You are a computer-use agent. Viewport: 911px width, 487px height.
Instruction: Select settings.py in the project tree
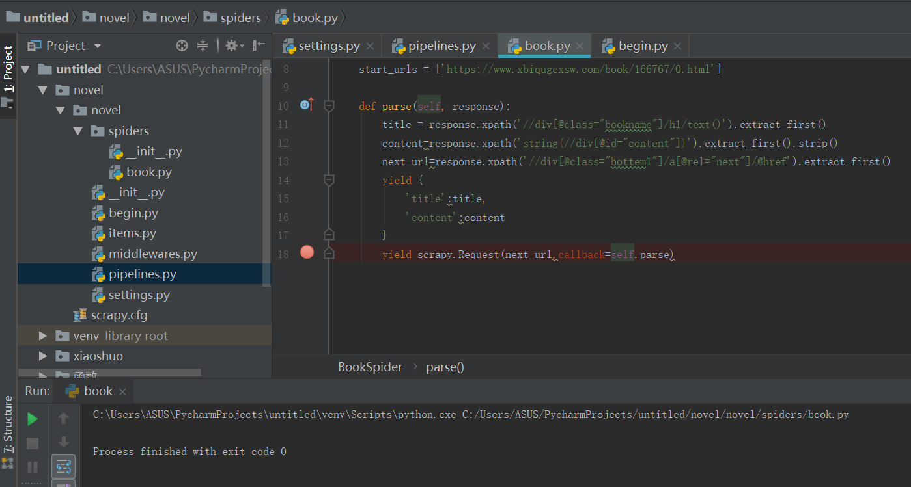131,295
